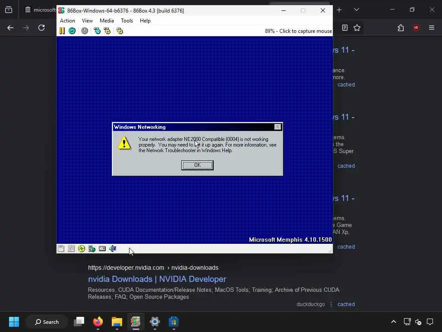Viewport: 442px width, 332px height.
Task: Send Ctrl+Alt+Del to the emulated machine
Action: coord(97,31)
